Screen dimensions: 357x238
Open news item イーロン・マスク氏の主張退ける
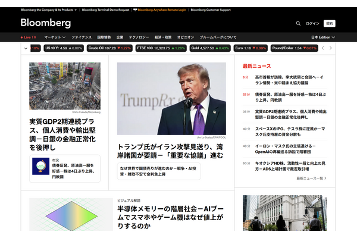click(x=284, y=149)
